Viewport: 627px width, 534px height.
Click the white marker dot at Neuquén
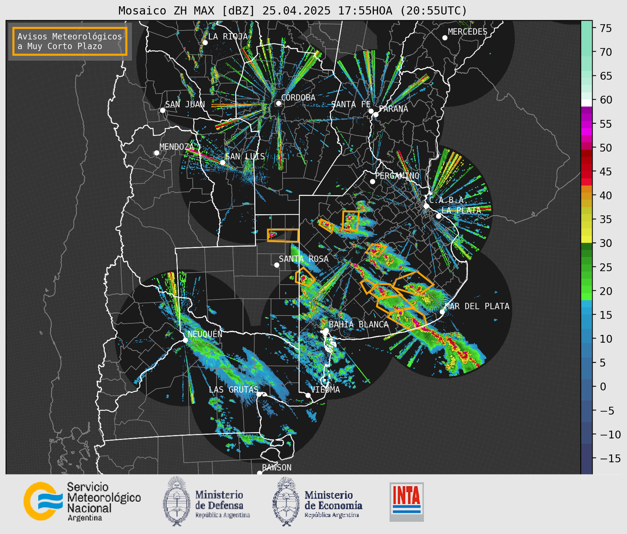185,340
